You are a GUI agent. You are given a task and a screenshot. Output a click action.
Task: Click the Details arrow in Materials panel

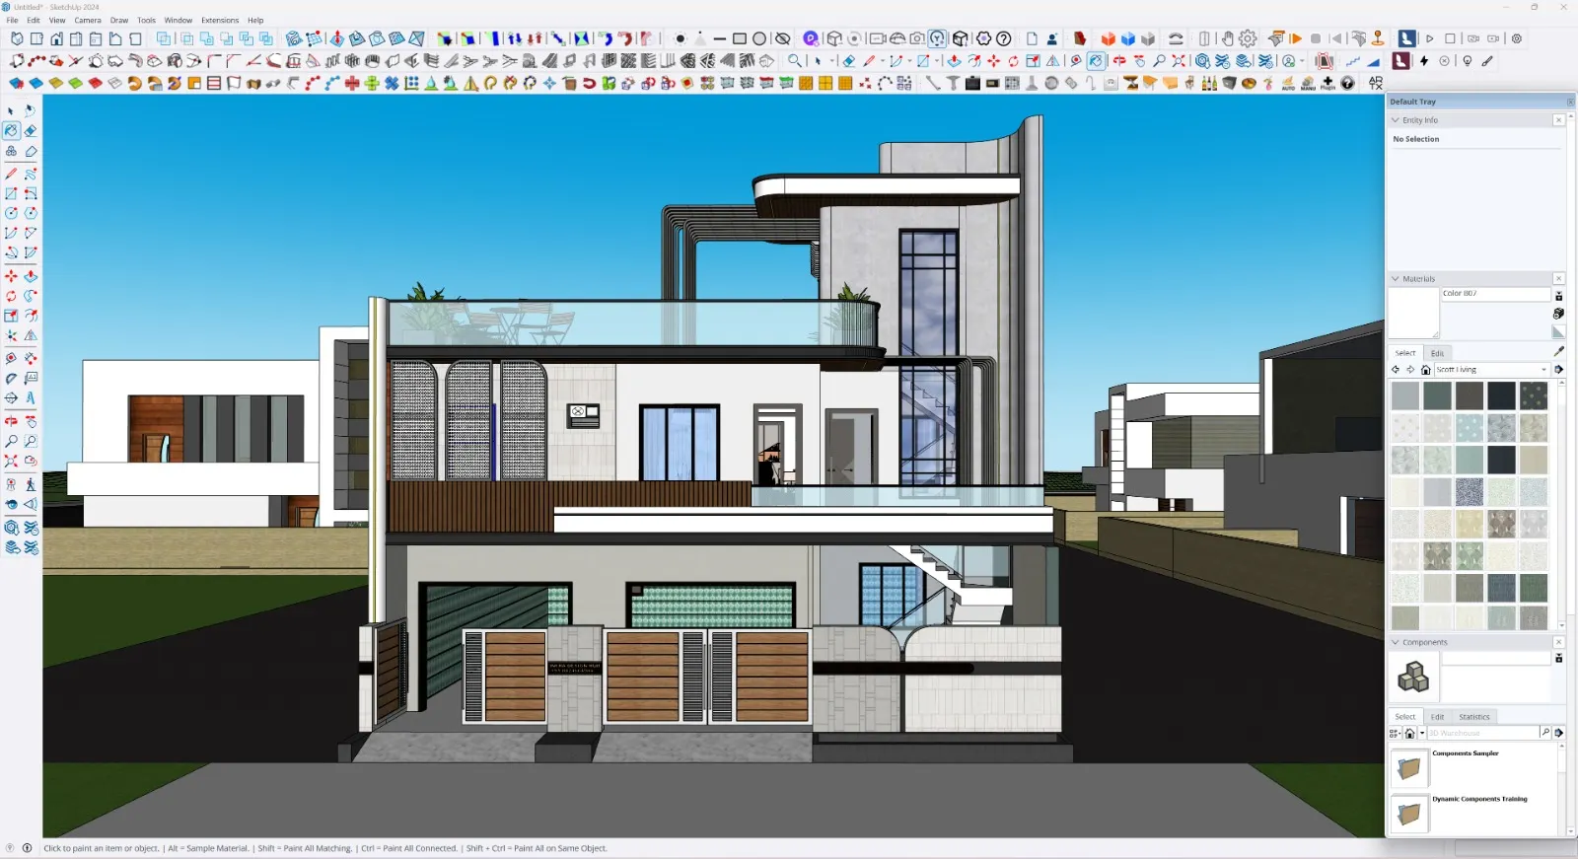[1559, 370]
